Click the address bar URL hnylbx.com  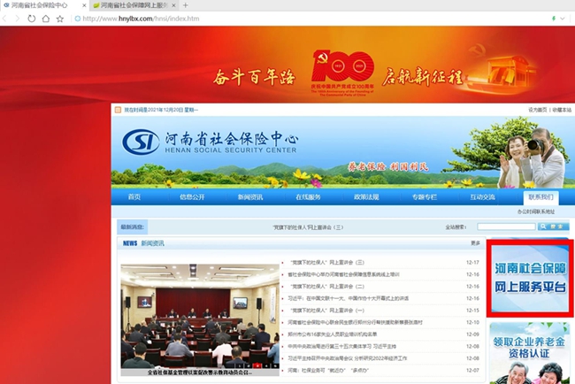(141, 19)
